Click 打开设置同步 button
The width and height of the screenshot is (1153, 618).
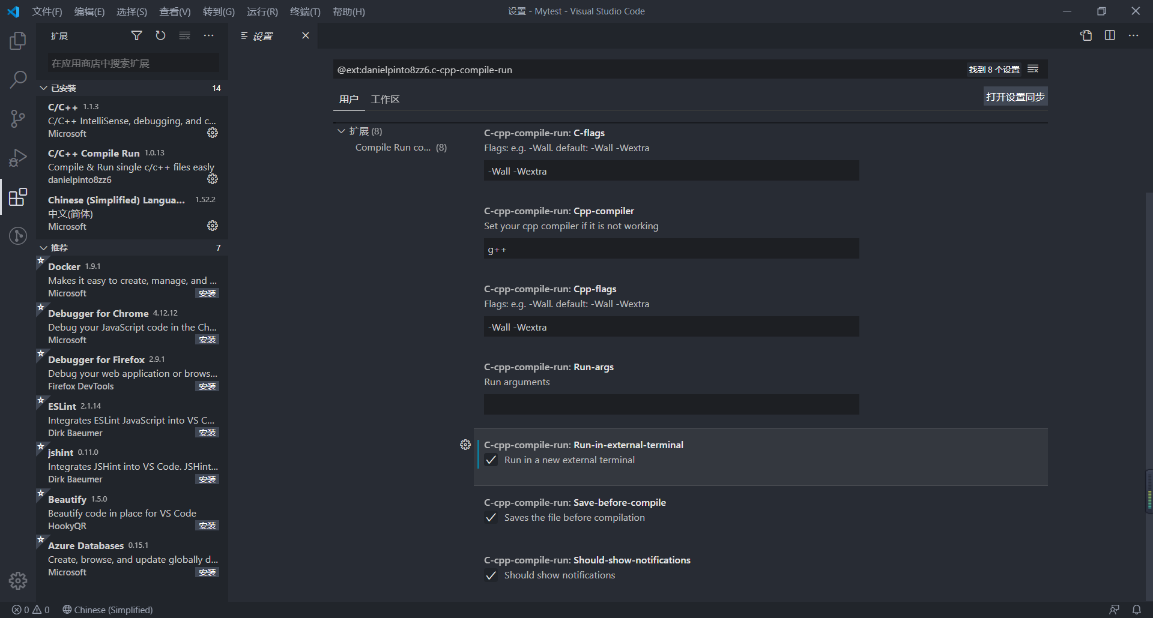pyautogui.click(x=1015, y=97)
